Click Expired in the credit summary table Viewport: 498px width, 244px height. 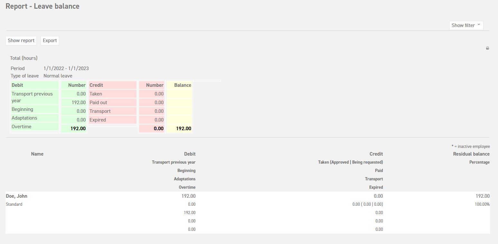98,120
